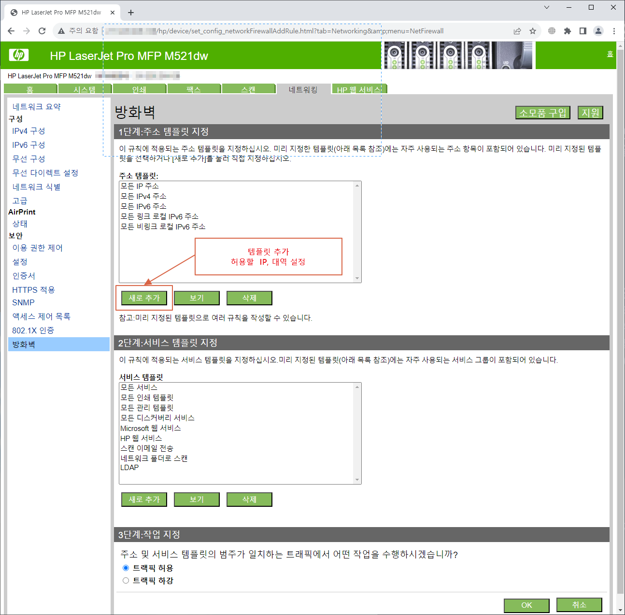Open browser extensions puzzle icon
The image size is (625, 615).
click(568, 31)
